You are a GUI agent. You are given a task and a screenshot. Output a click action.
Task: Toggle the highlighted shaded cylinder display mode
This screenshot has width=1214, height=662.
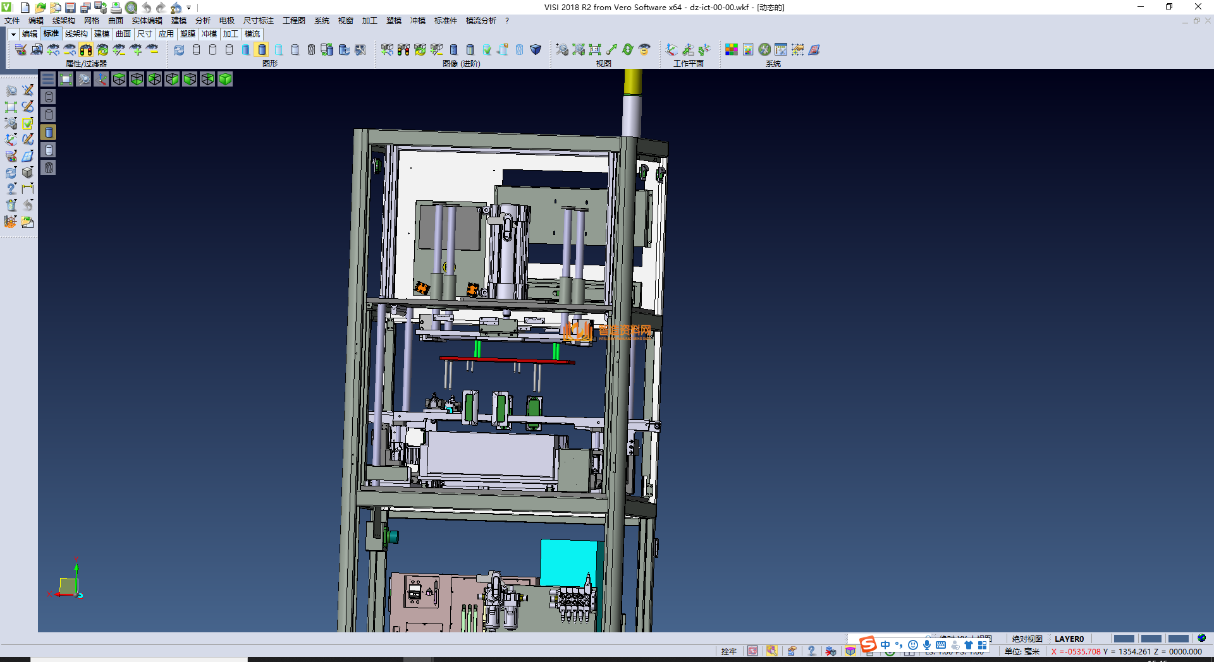click(x=262, y=49)
